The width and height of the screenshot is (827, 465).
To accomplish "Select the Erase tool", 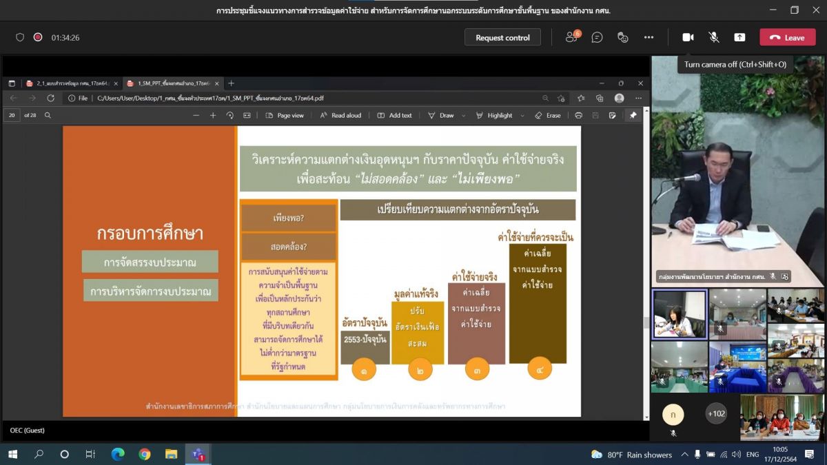I will point(548,115).
